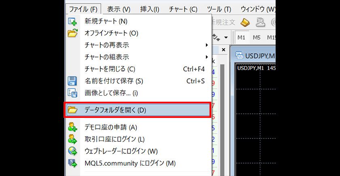The height and width of the screenshot is (176, 340).
Task: Click the save-as-image icon in the menu
Action: pos(72,93)
